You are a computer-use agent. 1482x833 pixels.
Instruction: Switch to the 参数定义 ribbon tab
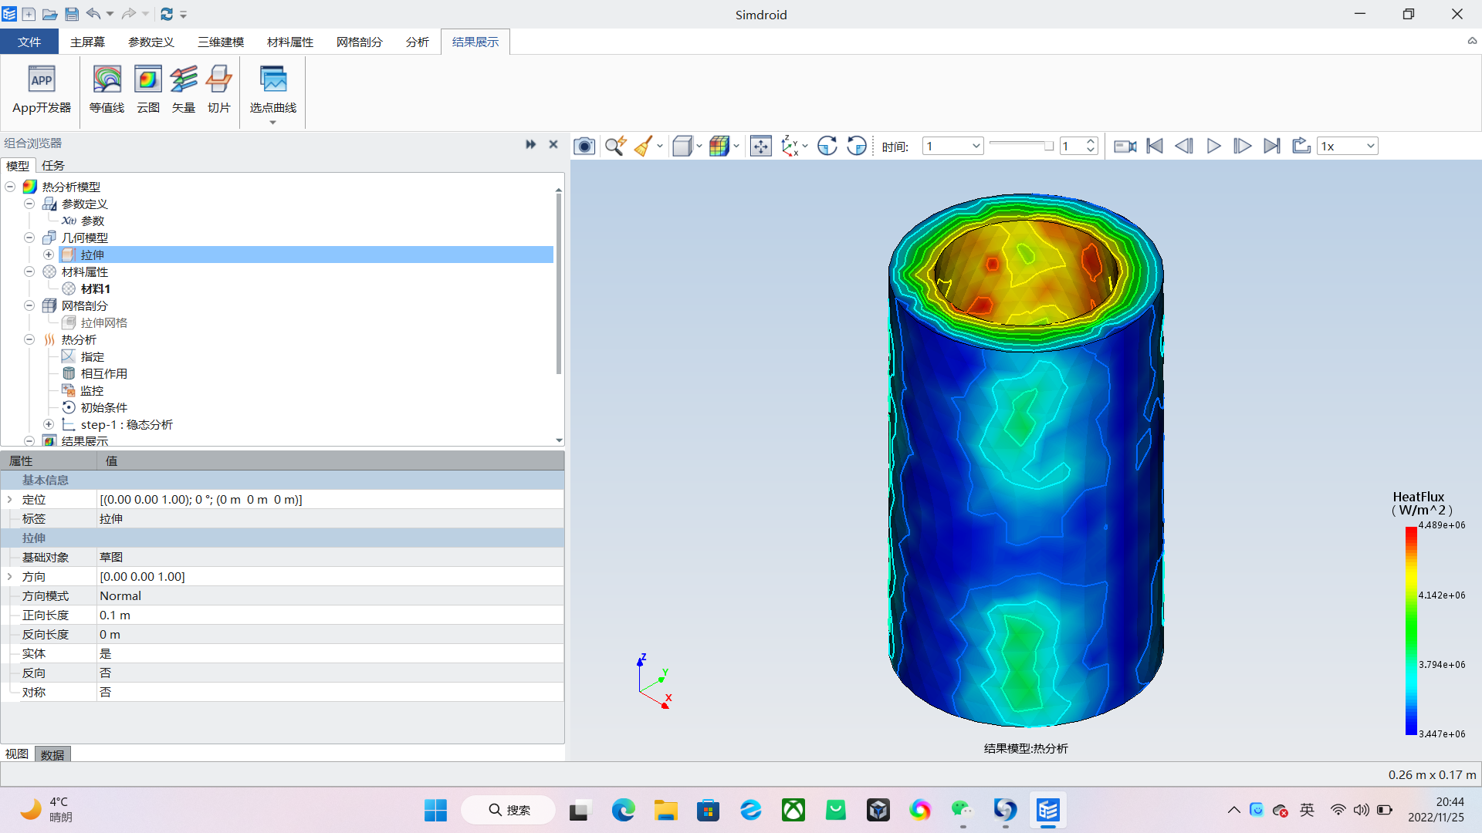point(151,42)
